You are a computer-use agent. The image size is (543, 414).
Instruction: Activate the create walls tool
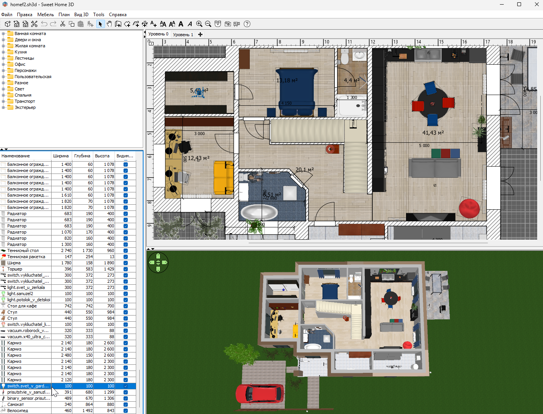(118, 24)
